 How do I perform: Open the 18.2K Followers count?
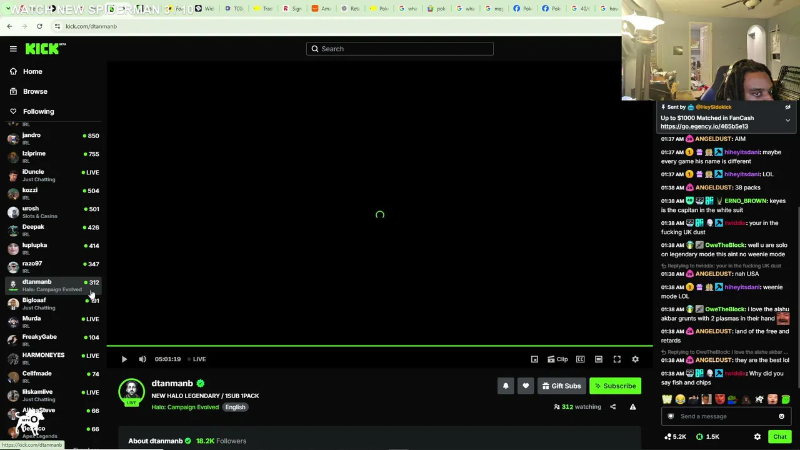(x=221, y=441)
